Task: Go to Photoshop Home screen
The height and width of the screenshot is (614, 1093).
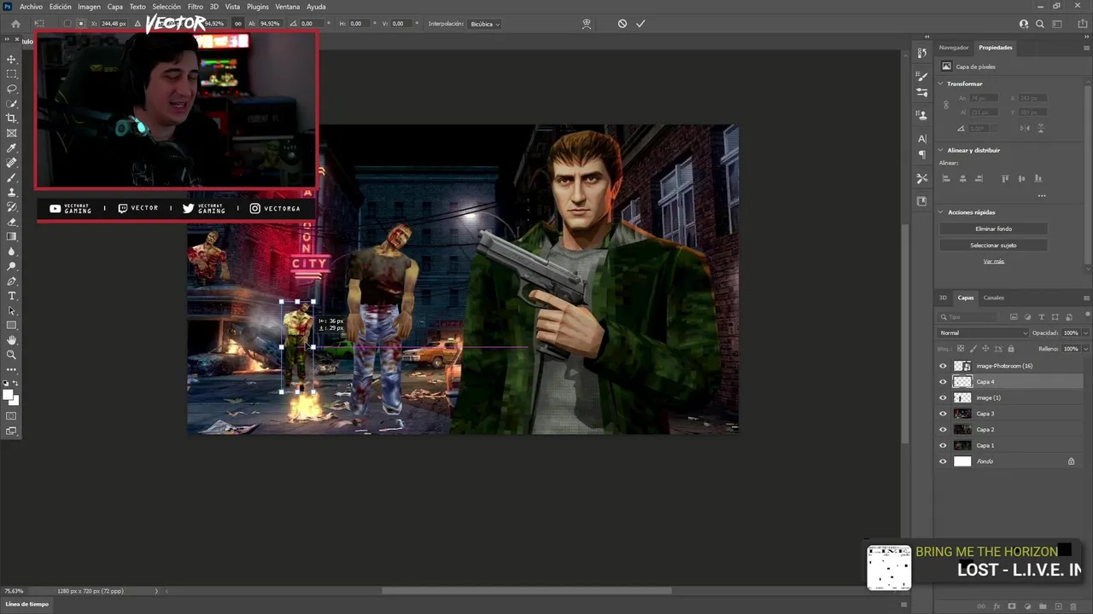Action: click(x=15, y=24)
